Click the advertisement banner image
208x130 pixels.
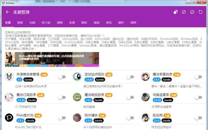(52, 59)
